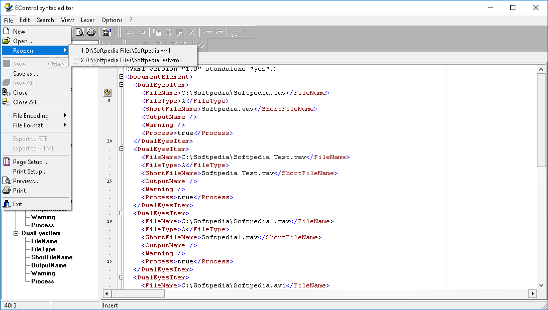548x310 pixels.
Task: Choose Exit in the File menu
Action: (36, 204)
